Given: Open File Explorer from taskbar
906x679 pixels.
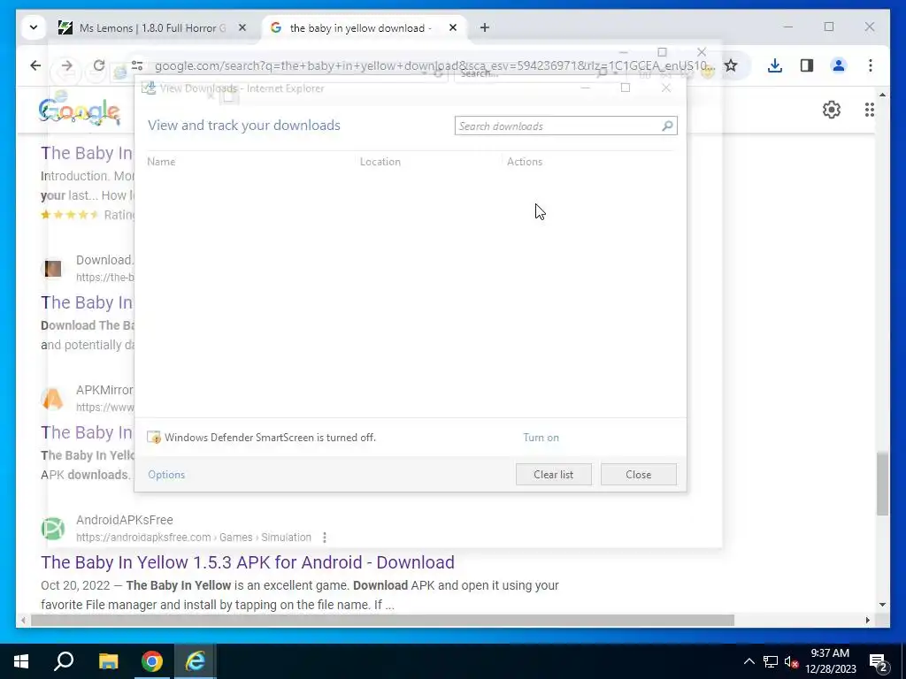Looking at the screenshot, I should point(108,661).
